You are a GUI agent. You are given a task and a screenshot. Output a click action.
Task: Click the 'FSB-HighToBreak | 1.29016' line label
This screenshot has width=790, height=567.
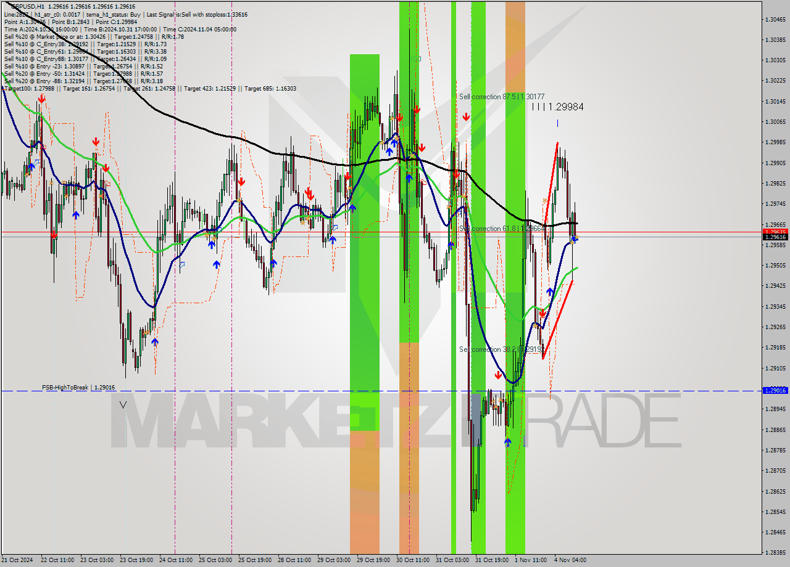(x=78, y=388)
